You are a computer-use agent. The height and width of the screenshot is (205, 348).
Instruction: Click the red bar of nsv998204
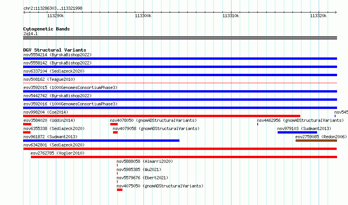click(161, 116)
